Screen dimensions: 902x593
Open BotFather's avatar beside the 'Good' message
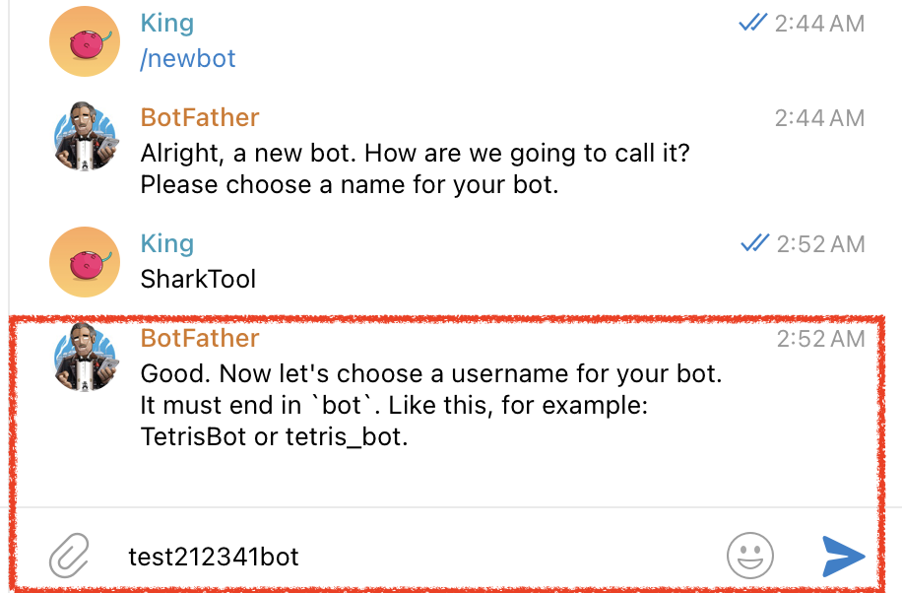tap(83, 357)
